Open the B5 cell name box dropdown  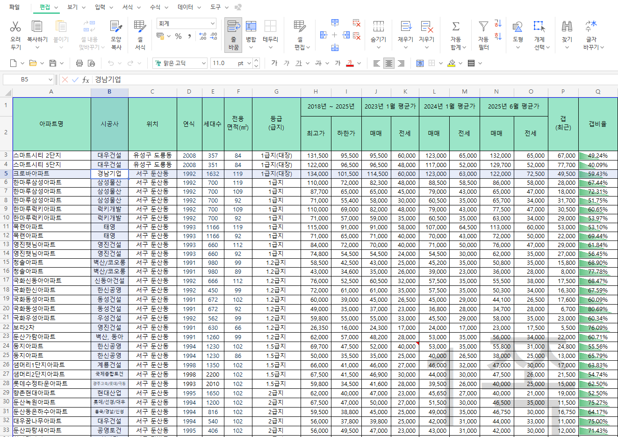50,80
